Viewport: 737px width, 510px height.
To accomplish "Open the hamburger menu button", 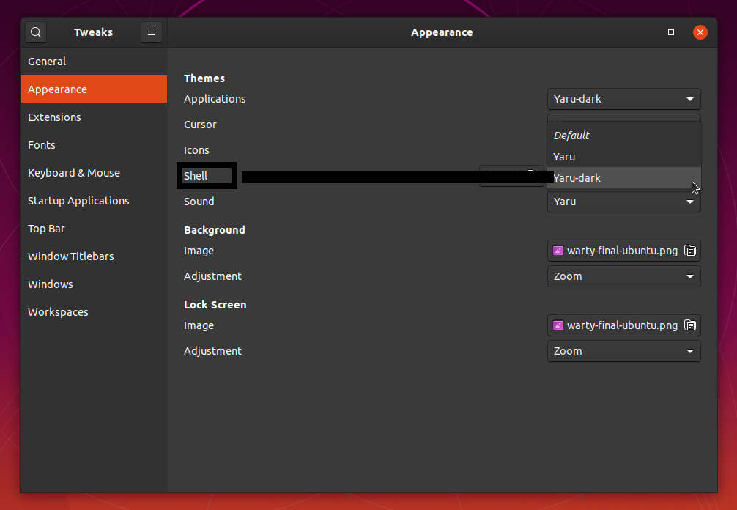I will tap(152, 32).
